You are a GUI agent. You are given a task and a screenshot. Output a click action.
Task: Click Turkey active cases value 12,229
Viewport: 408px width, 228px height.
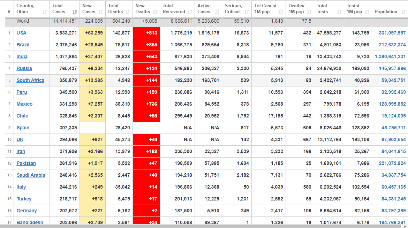tap(212, 199)
